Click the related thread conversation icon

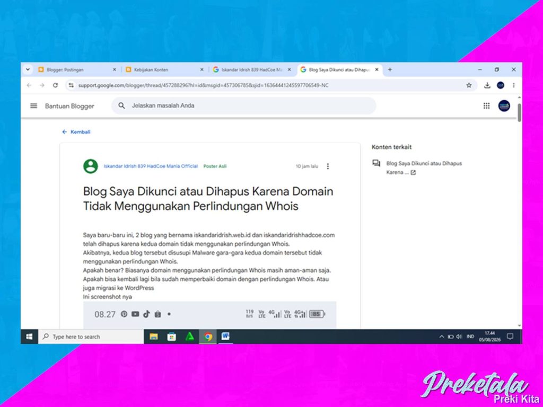click(376, 163)
